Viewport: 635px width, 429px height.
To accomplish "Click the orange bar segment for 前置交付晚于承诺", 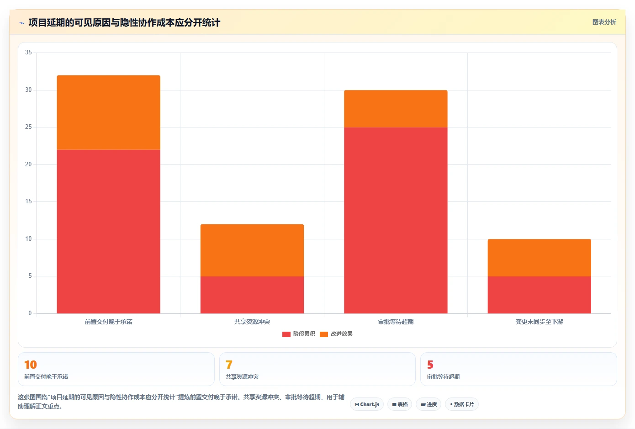I will [109, 112].
